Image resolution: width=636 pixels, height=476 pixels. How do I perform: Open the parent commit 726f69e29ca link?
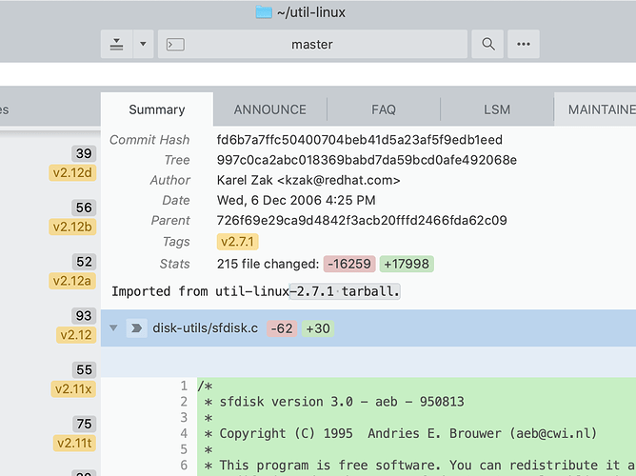(362, 220)
